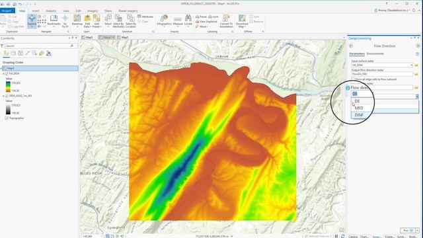423x238 pixels.
Task: Open the Infographics tool
Action: point(164,20)
